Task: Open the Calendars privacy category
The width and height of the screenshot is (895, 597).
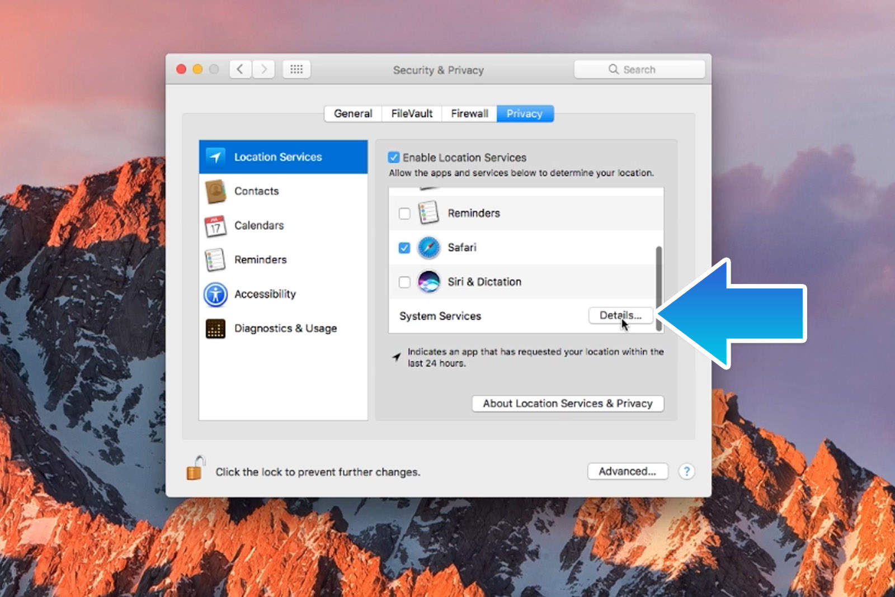Action: 258,225
